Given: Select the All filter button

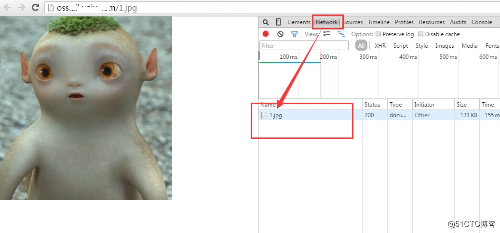Looking at the screenshot, I should [x=361, y=46].
